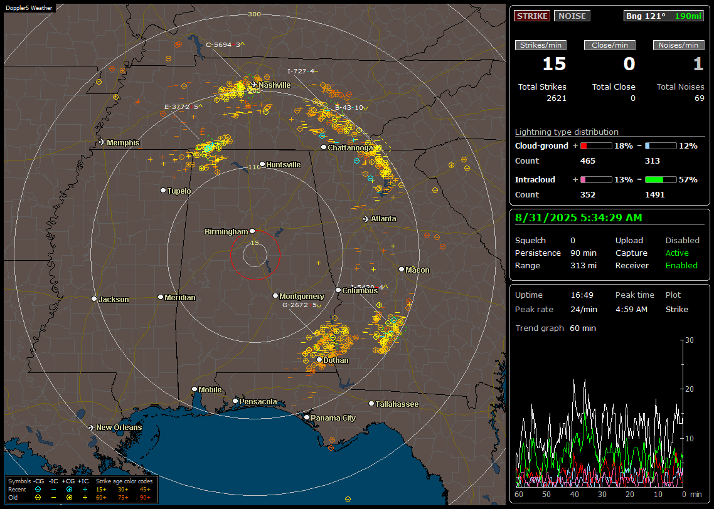Click the Old +CG yellow circled-plus legend symbol

69,498
